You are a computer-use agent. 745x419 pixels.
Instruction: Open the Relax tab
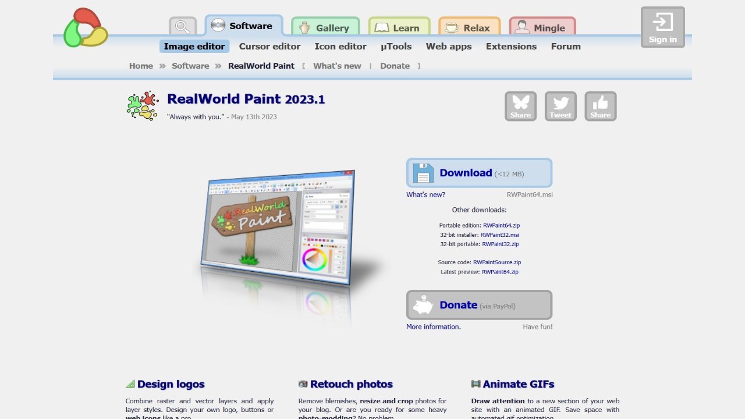[469, 27]
